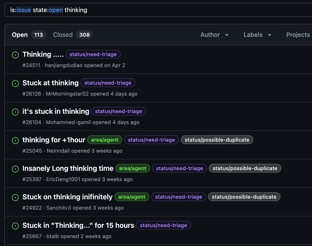Open issue "Thinking ....."
The height and width of the screenshot is (246, 312).
point(43,54)
